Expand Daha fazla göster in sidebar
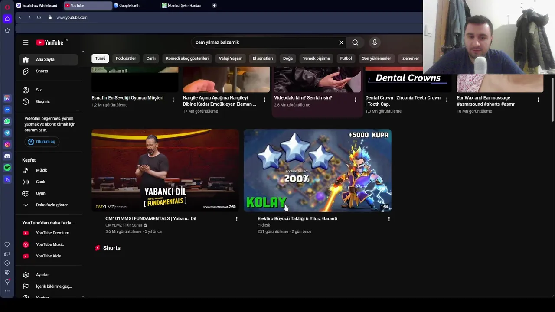This screenshot has height=312, width=555. pyautogui.click(x=48, y=205)
